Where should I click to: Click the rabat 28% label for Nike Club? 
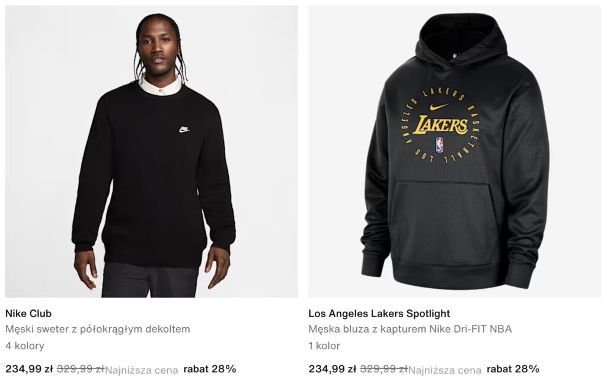pyautogui.click(x=210, y=369)
